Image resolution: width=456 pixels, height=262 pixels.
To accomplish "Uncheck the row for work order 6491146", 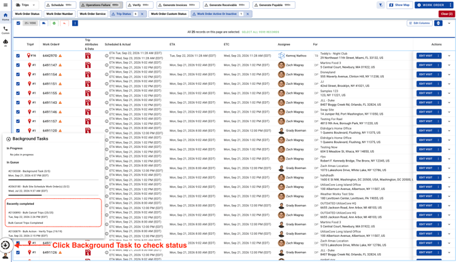I will [x=18, y=112].
